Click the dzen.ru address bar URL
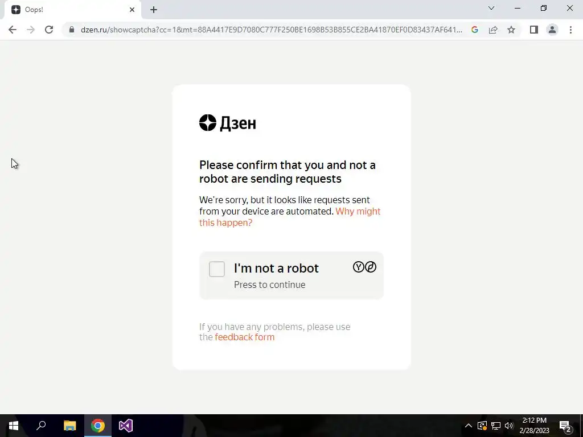Screen dimensions: 583x437 coord(272,30)
